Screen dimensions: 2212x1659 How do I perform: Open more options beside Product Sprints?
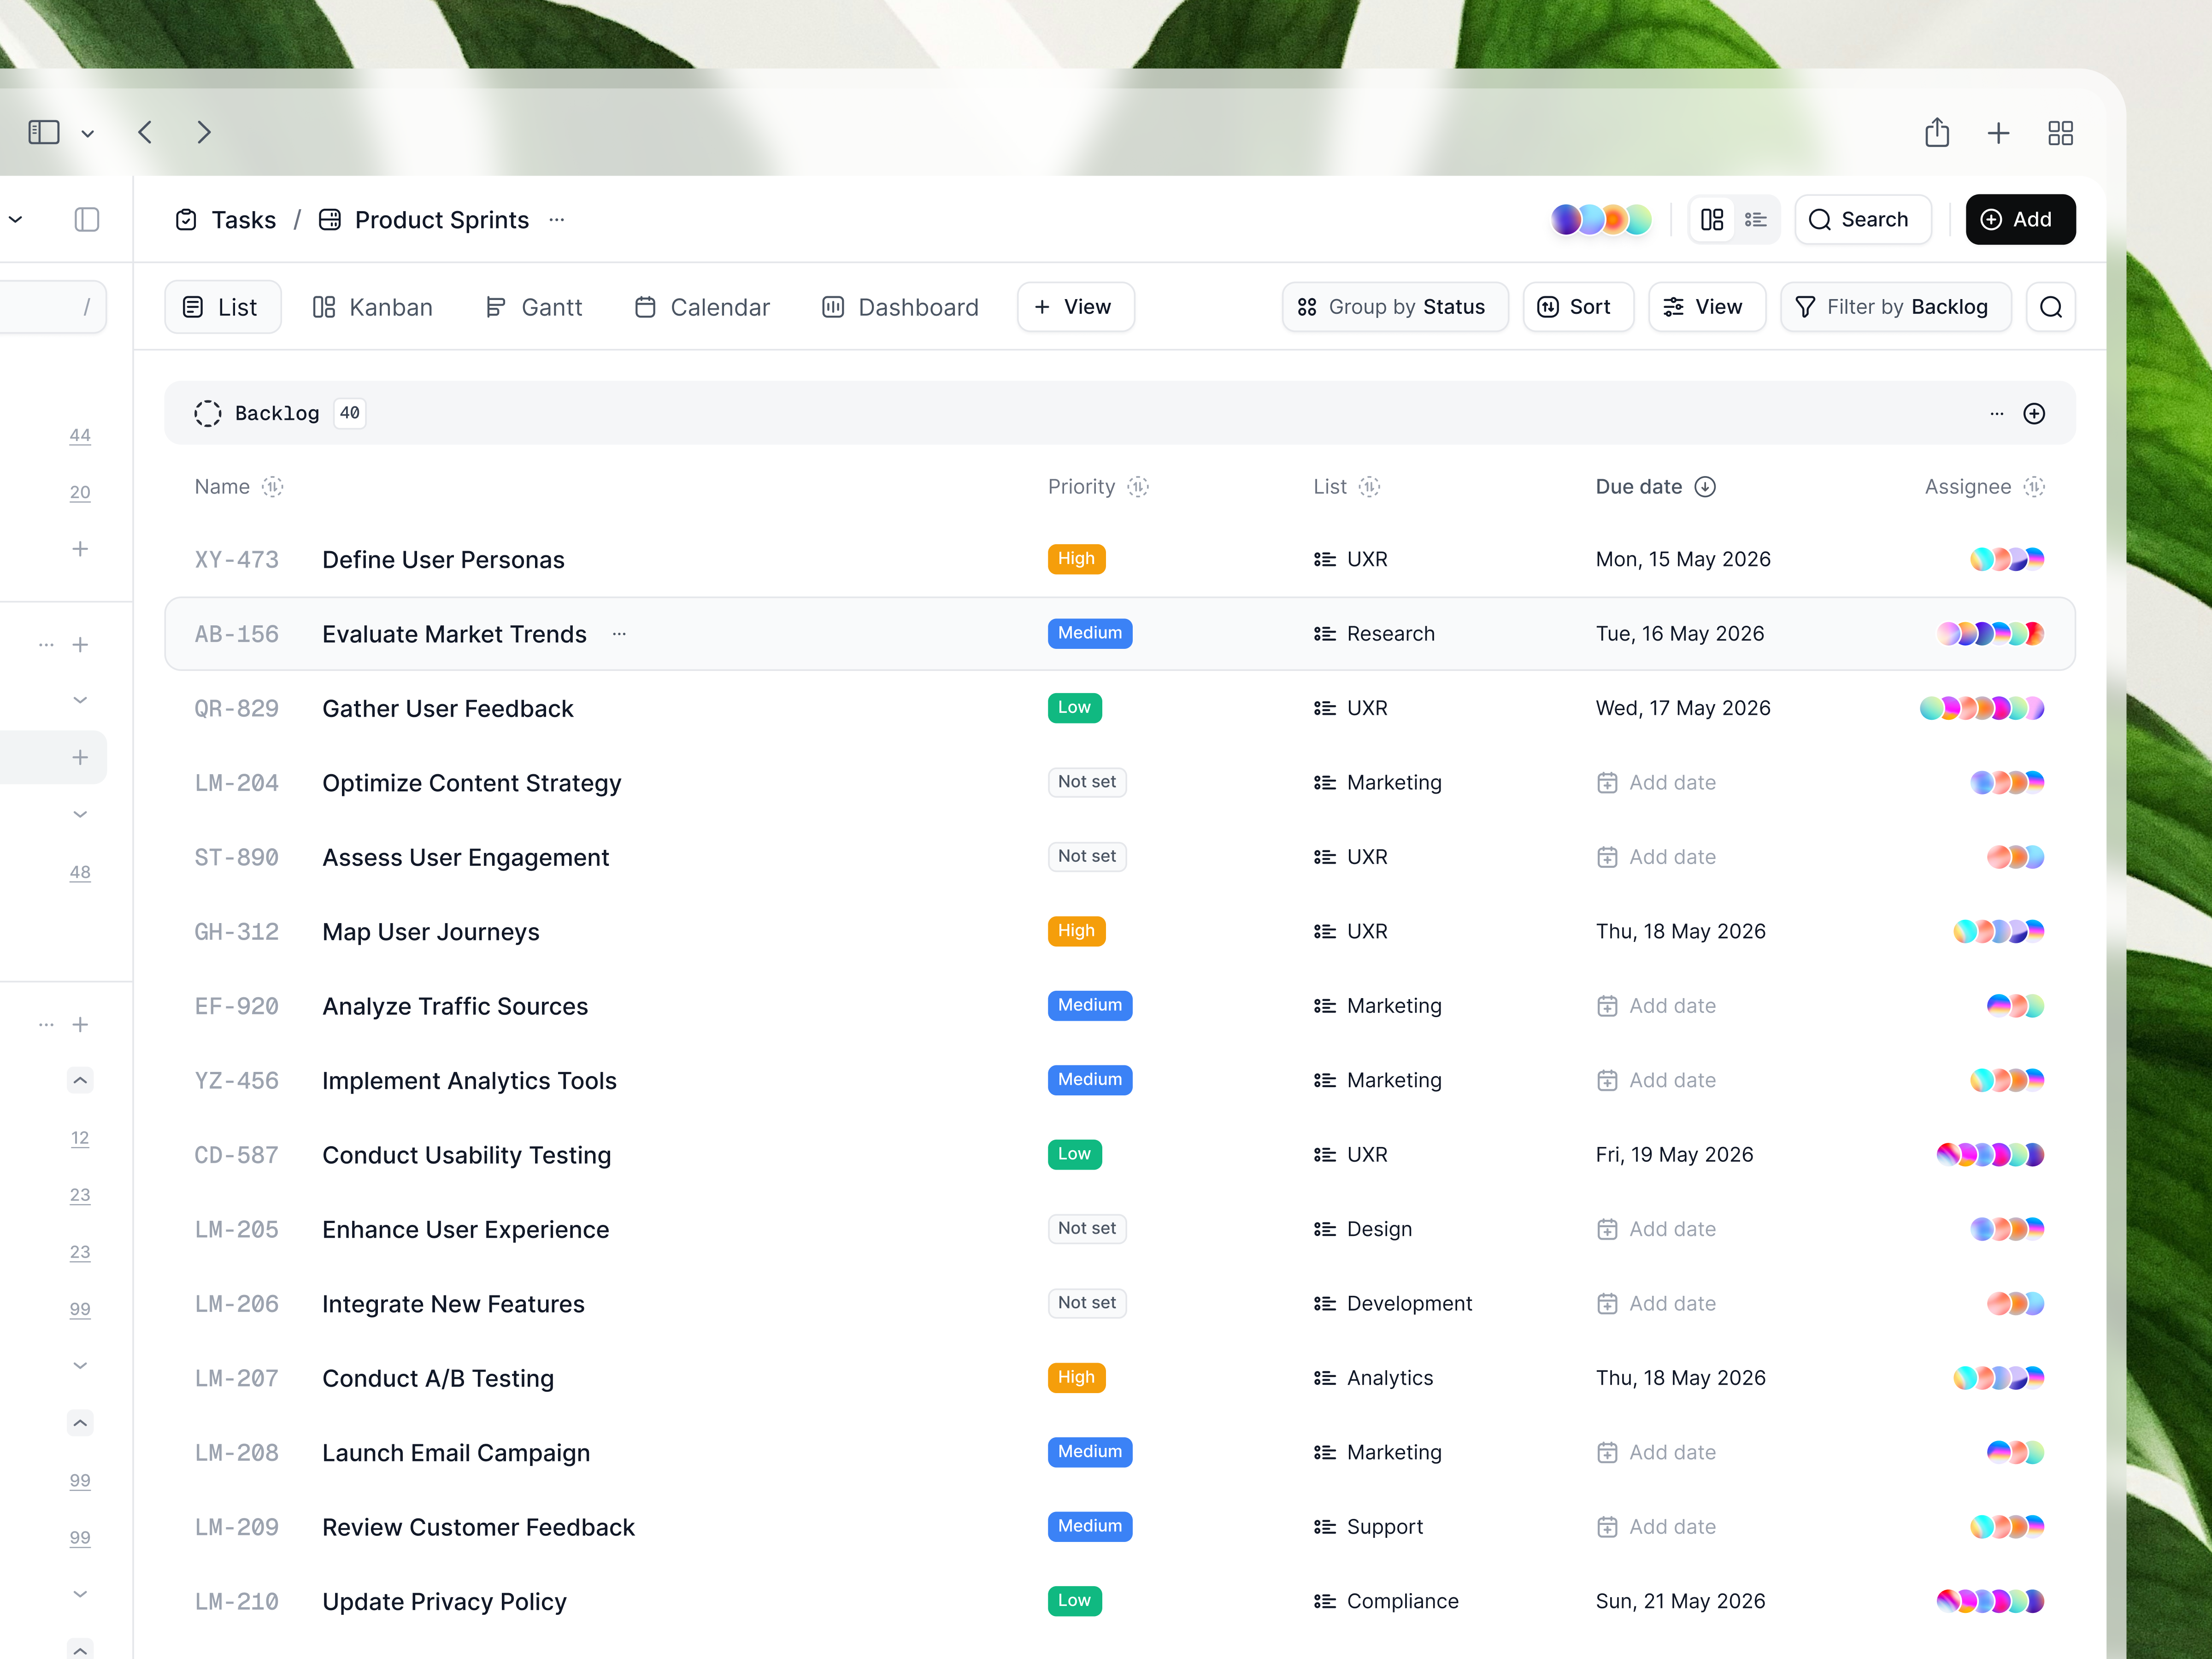tap(557, 220)
